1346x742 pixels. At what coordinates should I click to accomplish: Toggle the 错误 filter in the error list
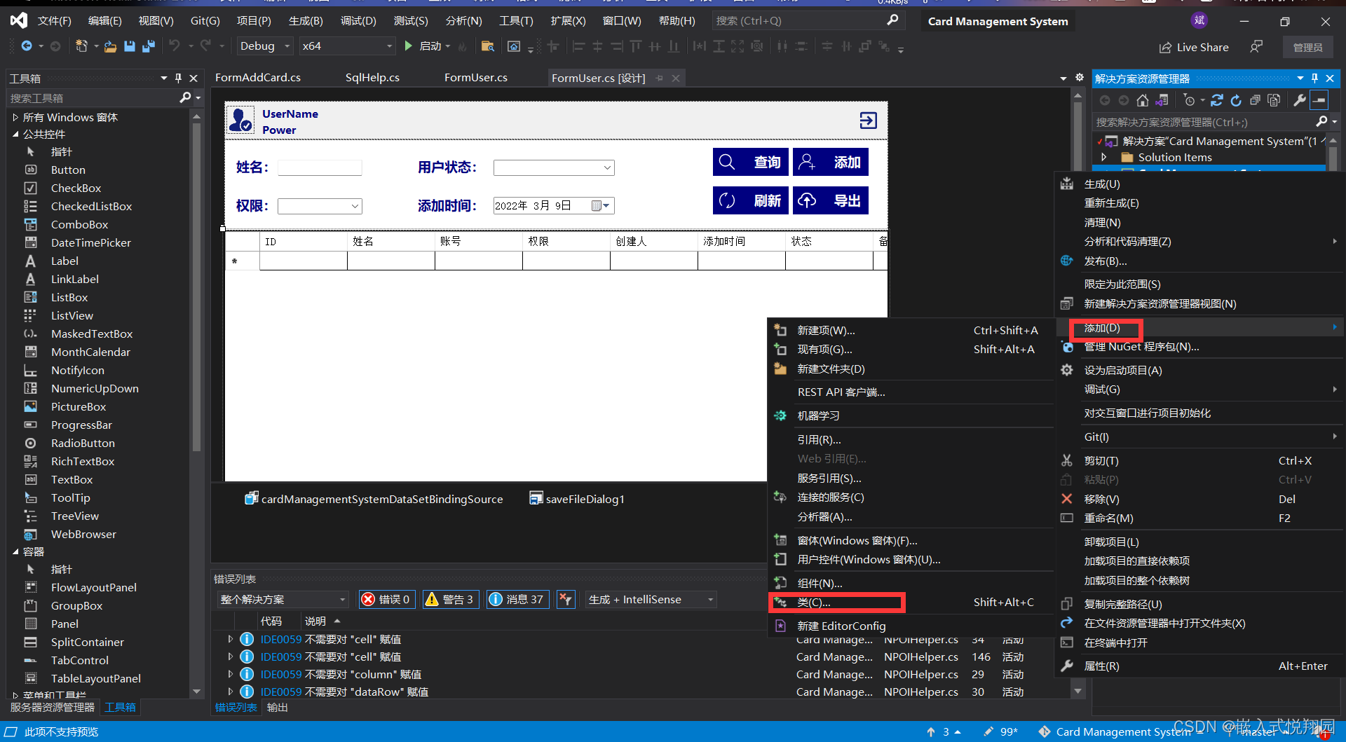[x=386, y=599]
